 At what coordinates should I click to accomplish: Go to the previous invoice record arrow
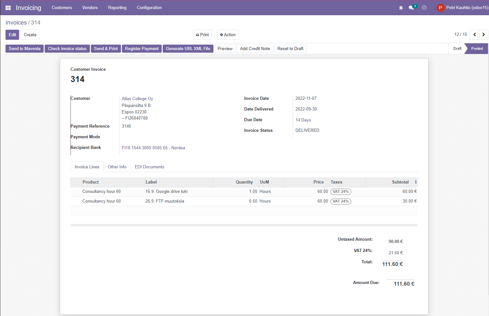(x=474, y=35)
